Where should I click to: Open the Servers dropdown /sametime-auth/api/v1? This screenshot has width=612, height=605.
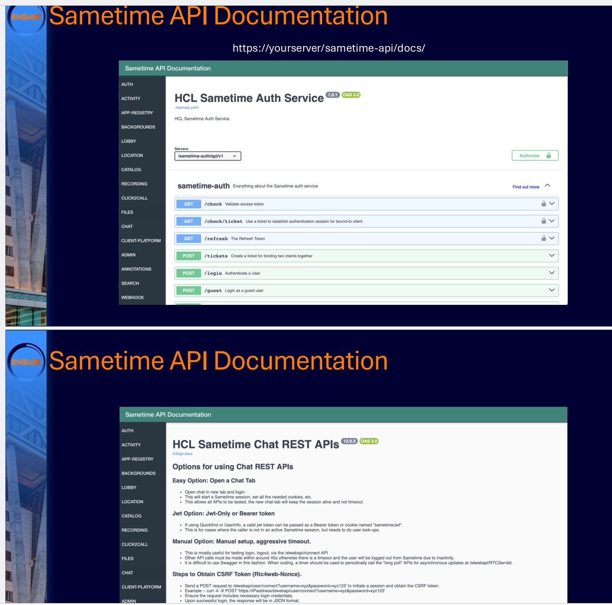(207, 156)
